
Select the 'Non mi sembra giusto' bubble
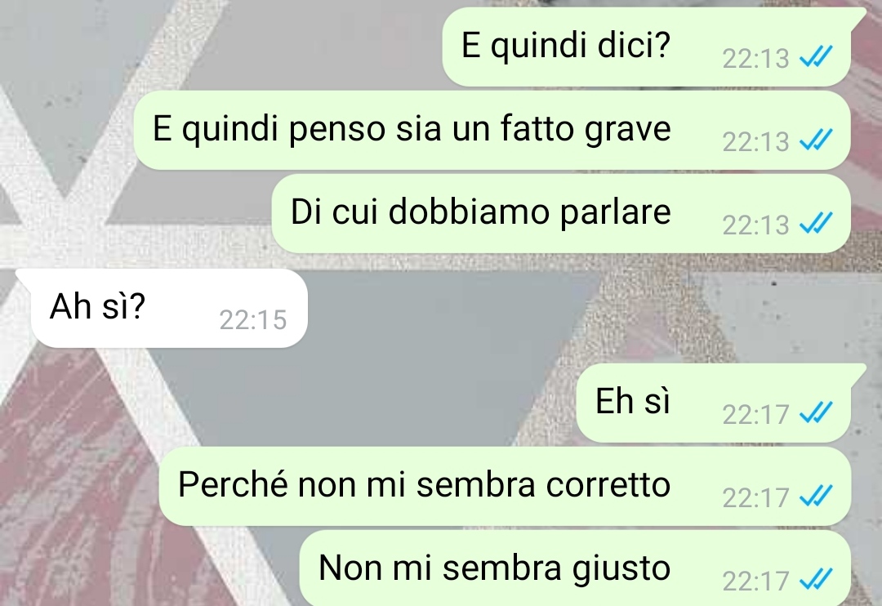tap(575, 568)
